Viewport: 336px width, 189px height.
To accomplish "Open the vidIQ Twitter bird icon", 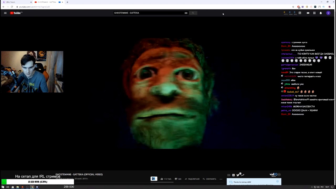I will [238, 175].
